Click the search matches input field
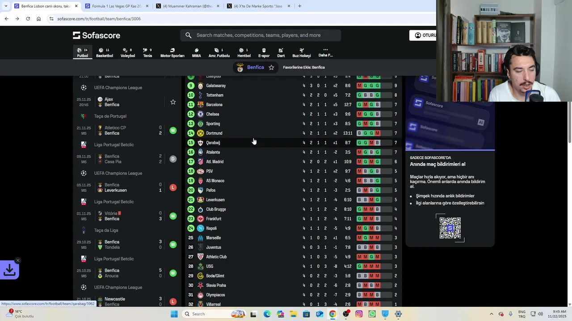This screenshot has height=321, width=572. pos(261,35)
